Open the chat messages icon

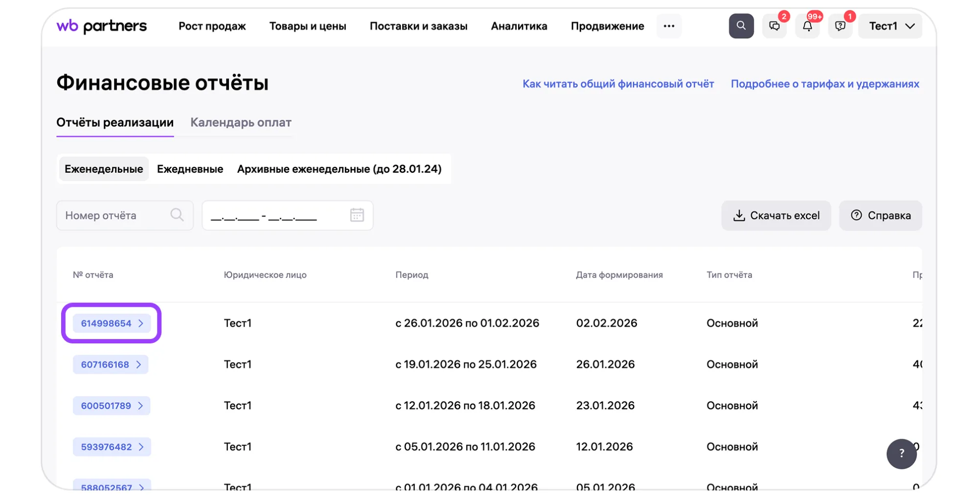pos(774,26)
